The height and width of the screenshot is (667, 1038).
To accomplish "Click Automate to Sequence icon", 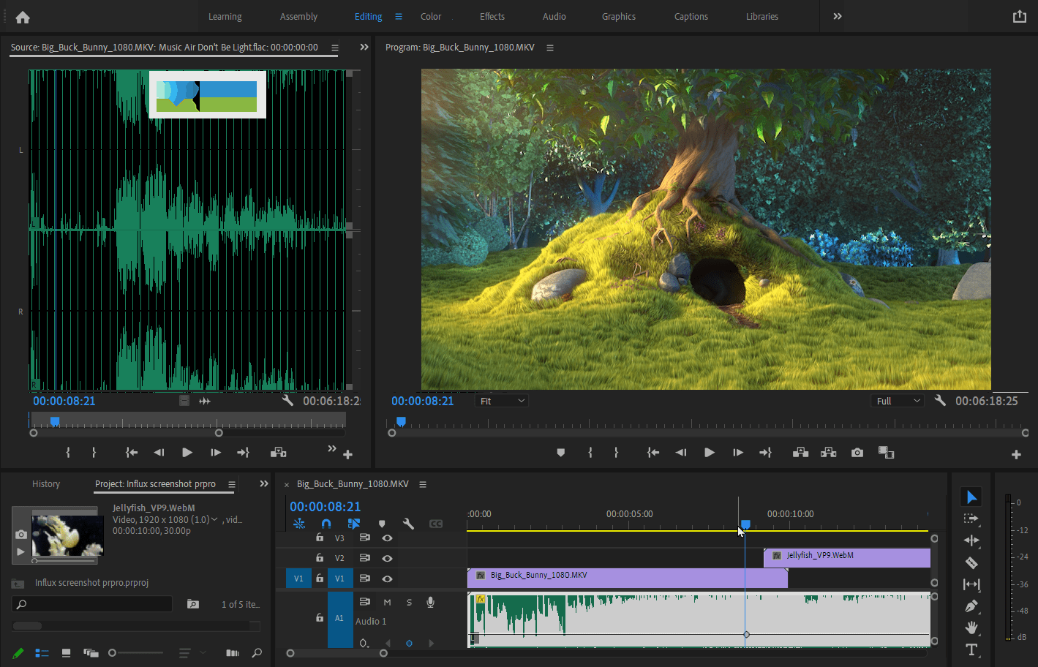I will (x=233, y=653).
